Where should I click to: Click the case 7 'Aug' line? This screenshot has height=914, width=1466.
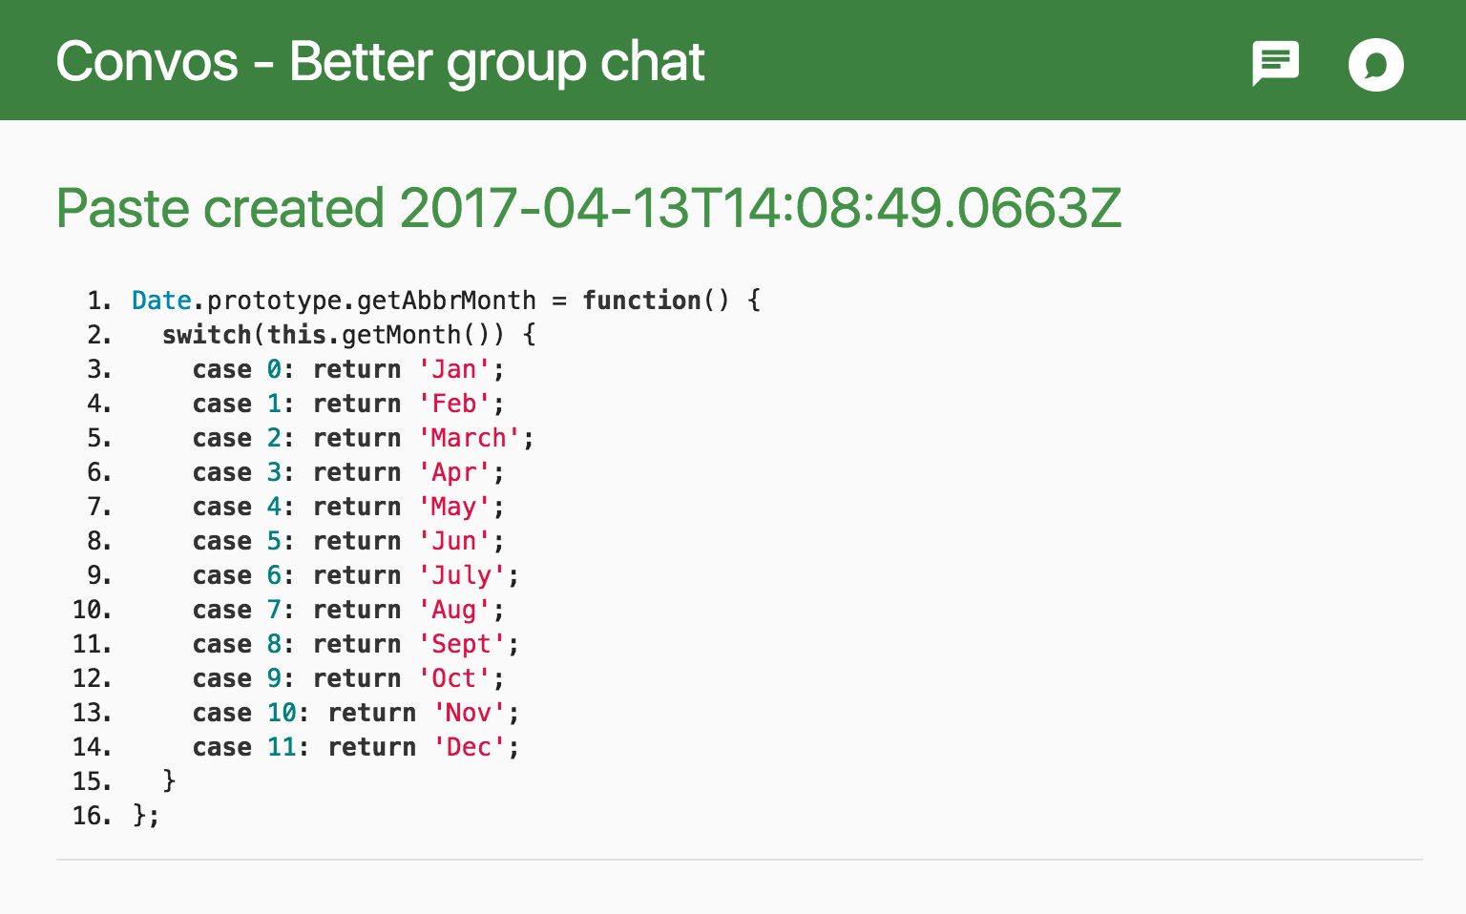pyautogui.click(x=348, y=610)
